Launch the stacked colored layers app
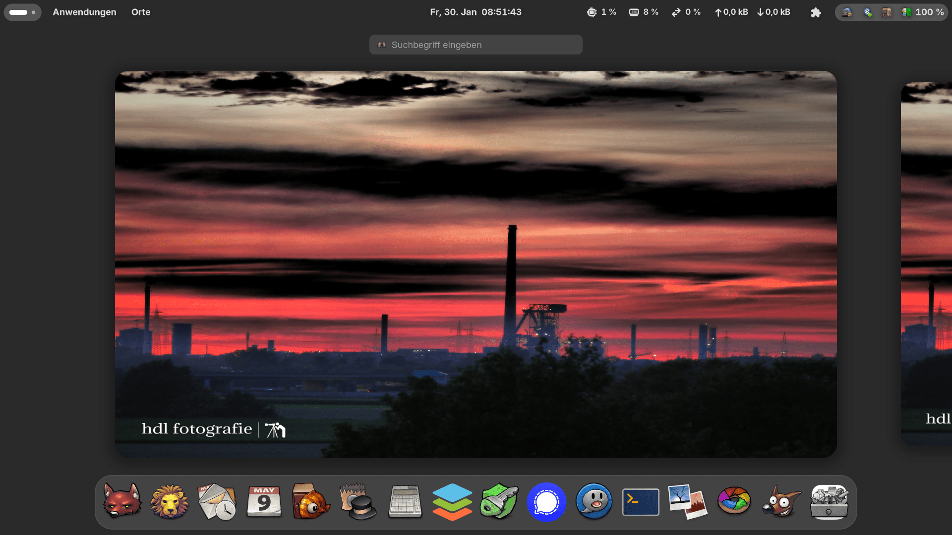This screenshot has height=535, width=952. (x=452, y=501)
